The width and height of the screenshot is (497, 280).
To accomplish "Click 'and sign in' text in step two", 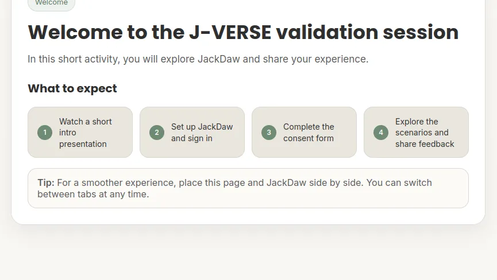I will pyautogui.click(x=192, y=138).
